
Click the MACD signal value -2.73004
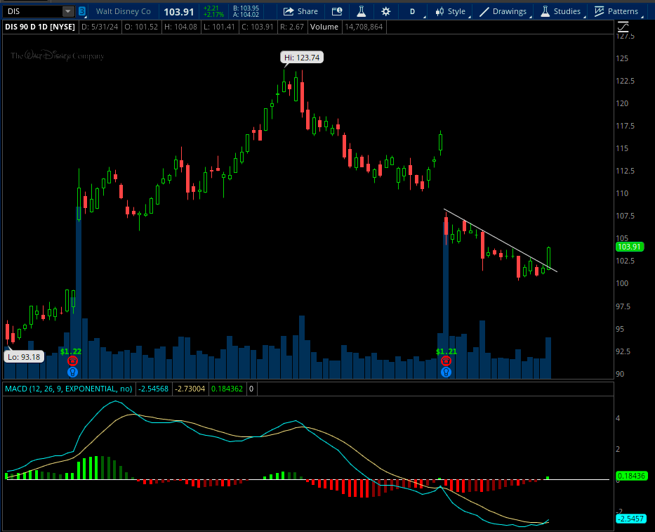tap(190, 389)
